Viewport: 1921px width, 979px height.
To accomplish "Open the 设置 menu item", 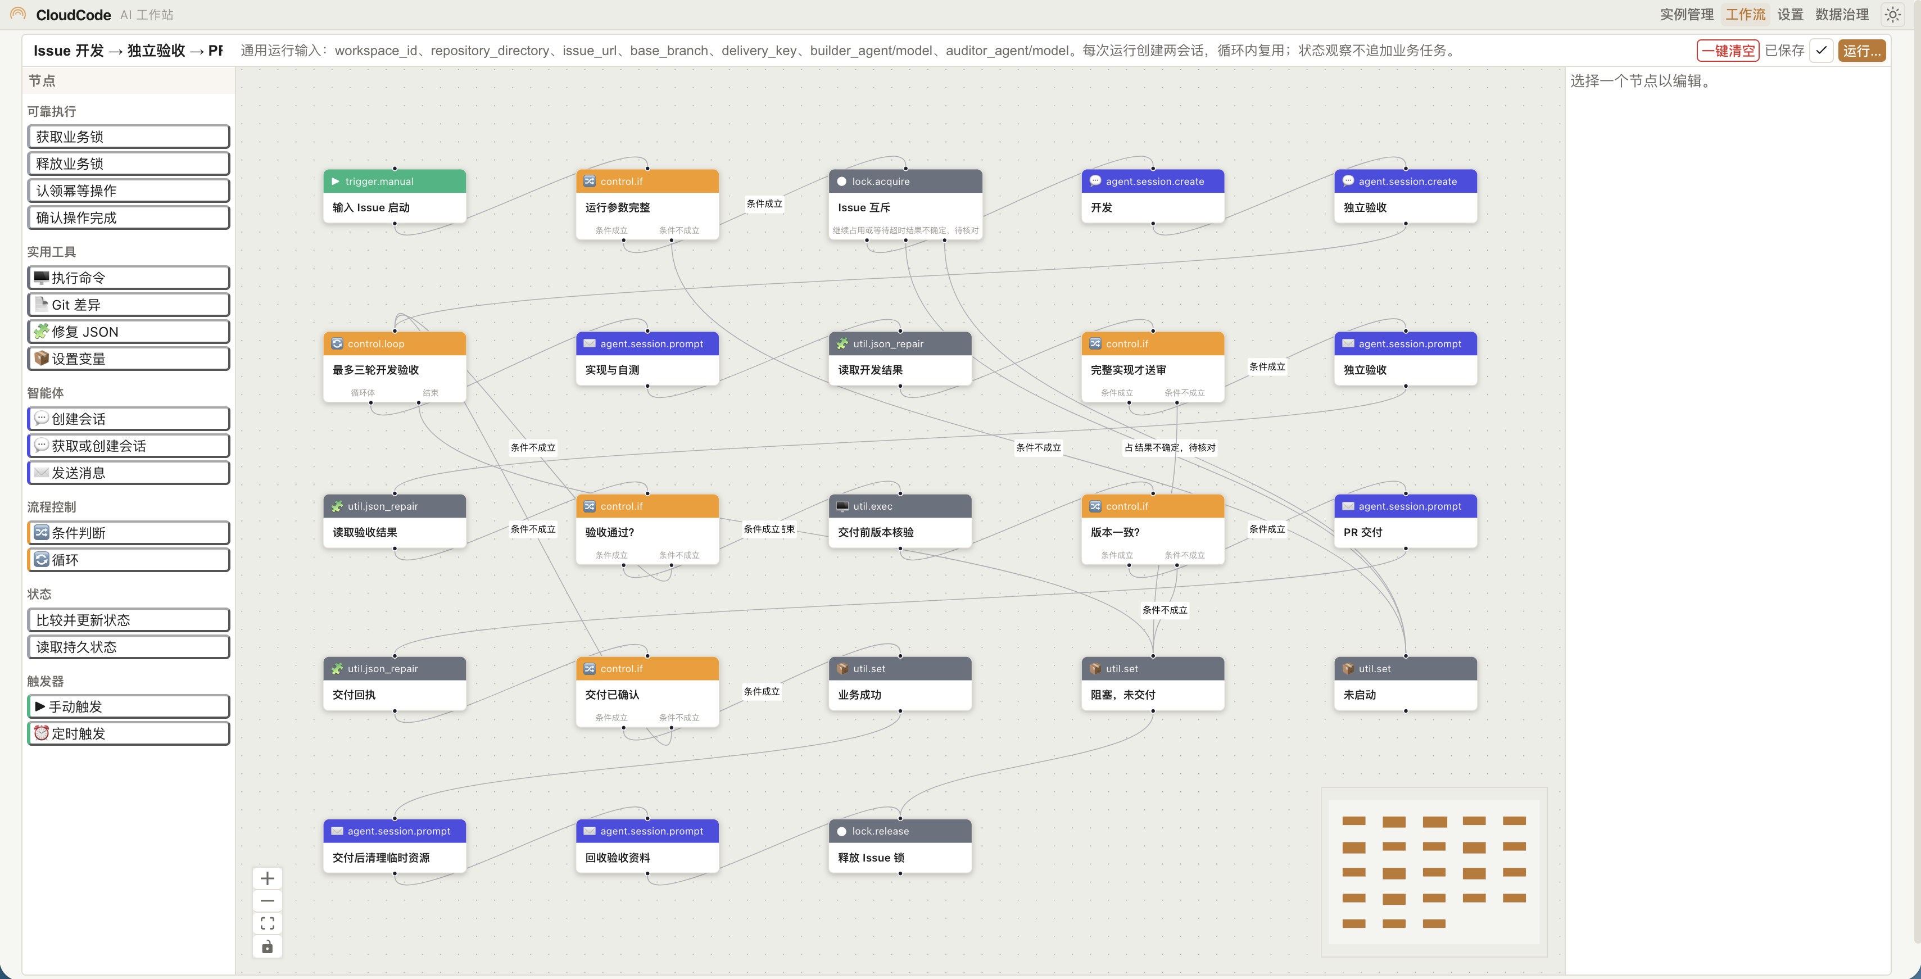I will coord(1789,14).
